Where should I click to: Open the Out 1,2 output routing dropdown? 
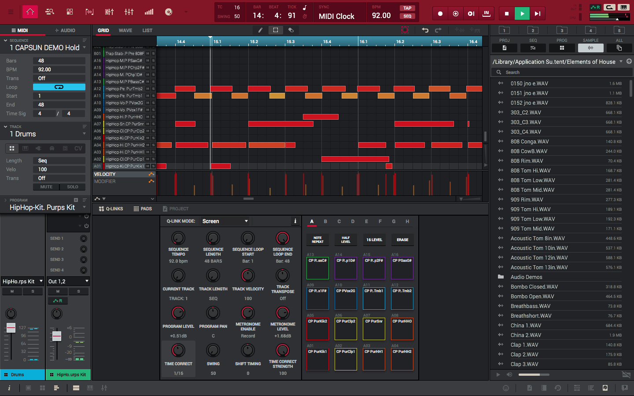click(67, 281)
